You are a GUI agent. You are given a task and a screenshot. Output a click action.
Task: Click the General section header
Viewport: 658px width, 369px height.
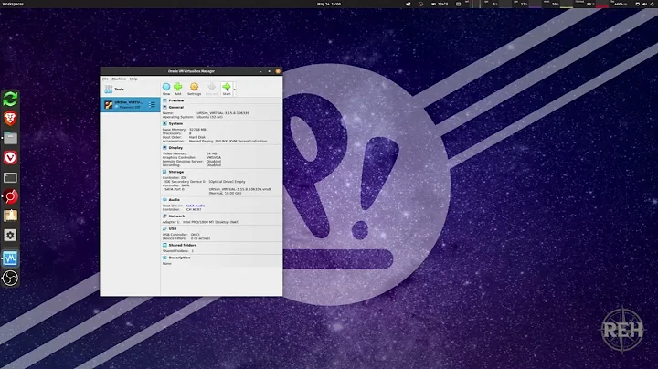[176, 108]
